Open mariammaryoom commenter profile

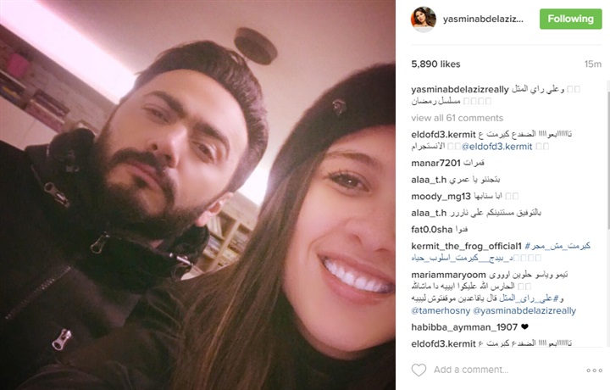point(448,276)
